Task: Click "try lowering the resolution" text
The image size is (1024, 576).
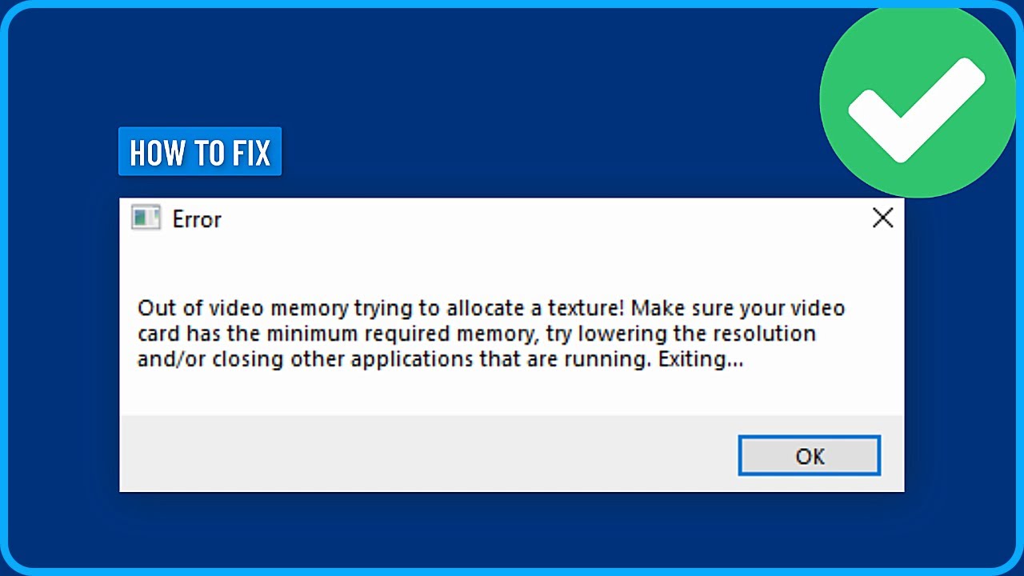Action: click(681, 334)
